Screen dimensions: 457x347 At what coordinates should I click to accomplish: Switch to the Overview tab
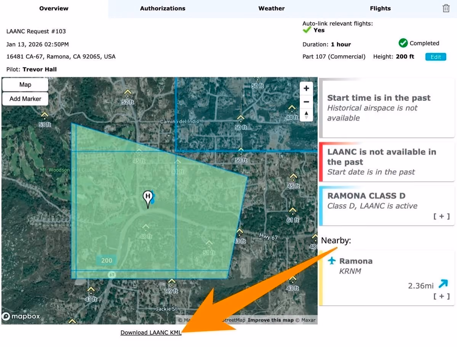pyautogui.click(x=54, y=8)
